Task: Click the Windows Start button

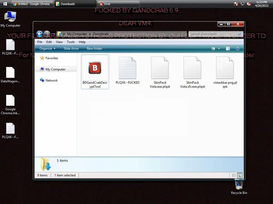Action: [5, 4]
